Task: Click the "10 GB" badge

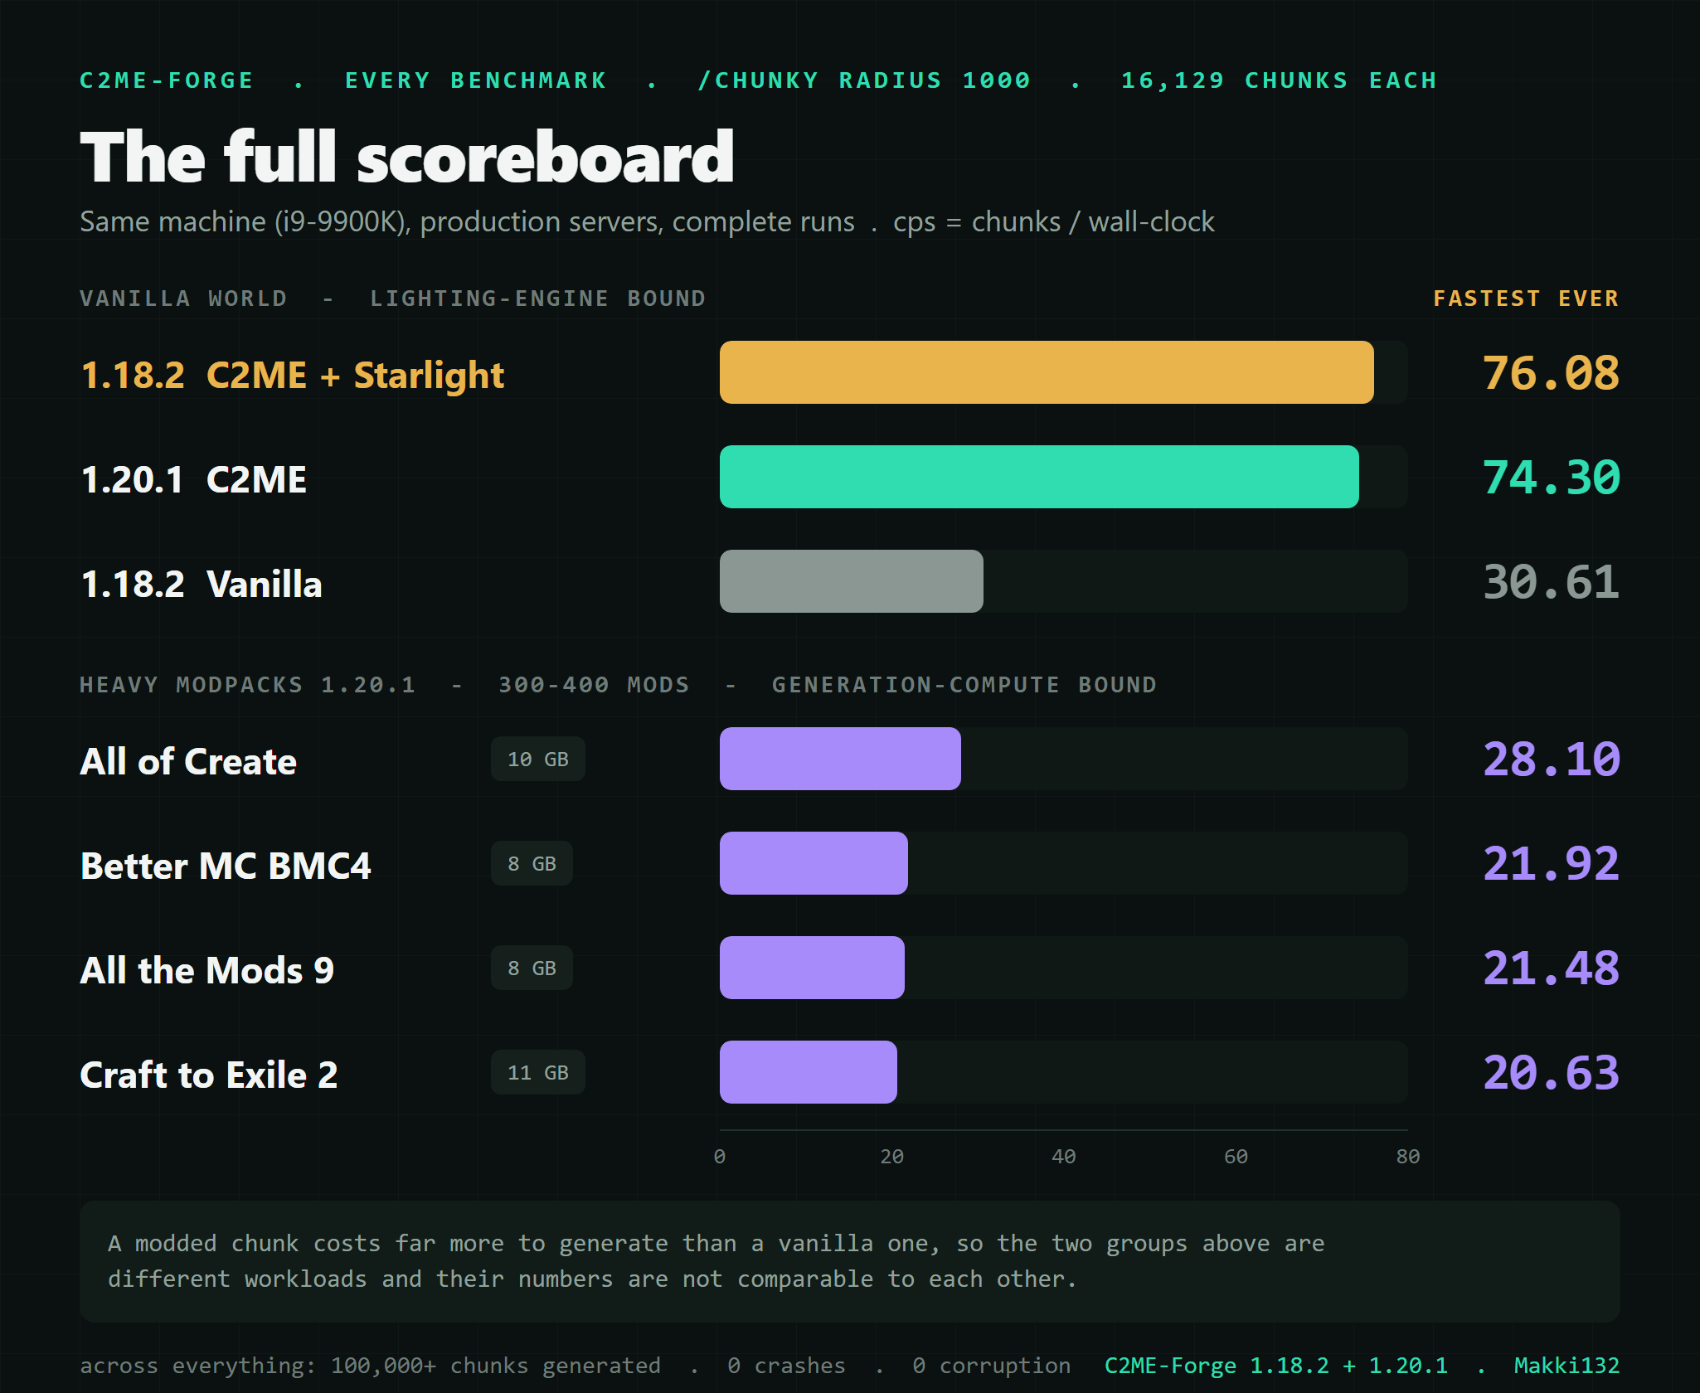Action: pos(538,759)
